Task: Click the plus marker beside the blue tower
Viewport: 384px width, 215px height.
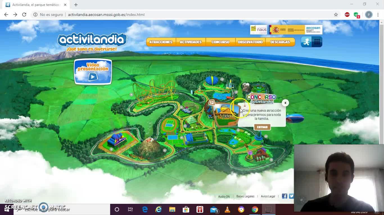Action: (266, 136)
